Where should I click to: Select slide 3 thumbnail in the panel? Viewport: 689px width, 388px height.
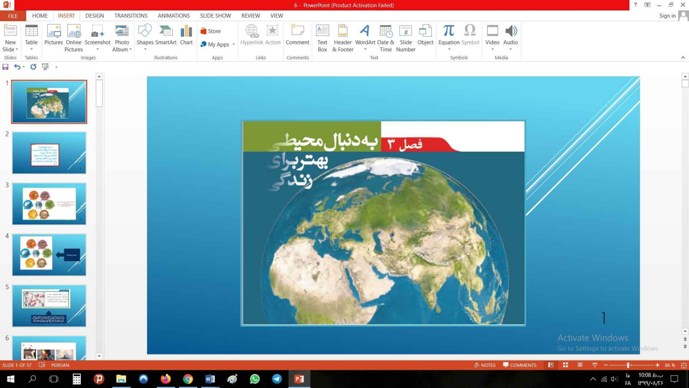49,204
